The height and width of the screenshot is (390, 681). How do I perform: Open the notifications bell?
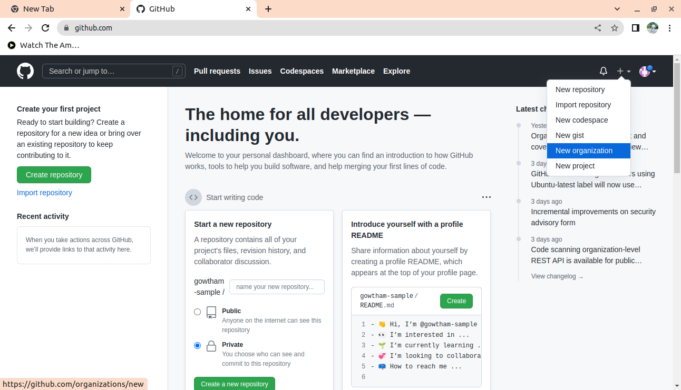tap(604, 71)
